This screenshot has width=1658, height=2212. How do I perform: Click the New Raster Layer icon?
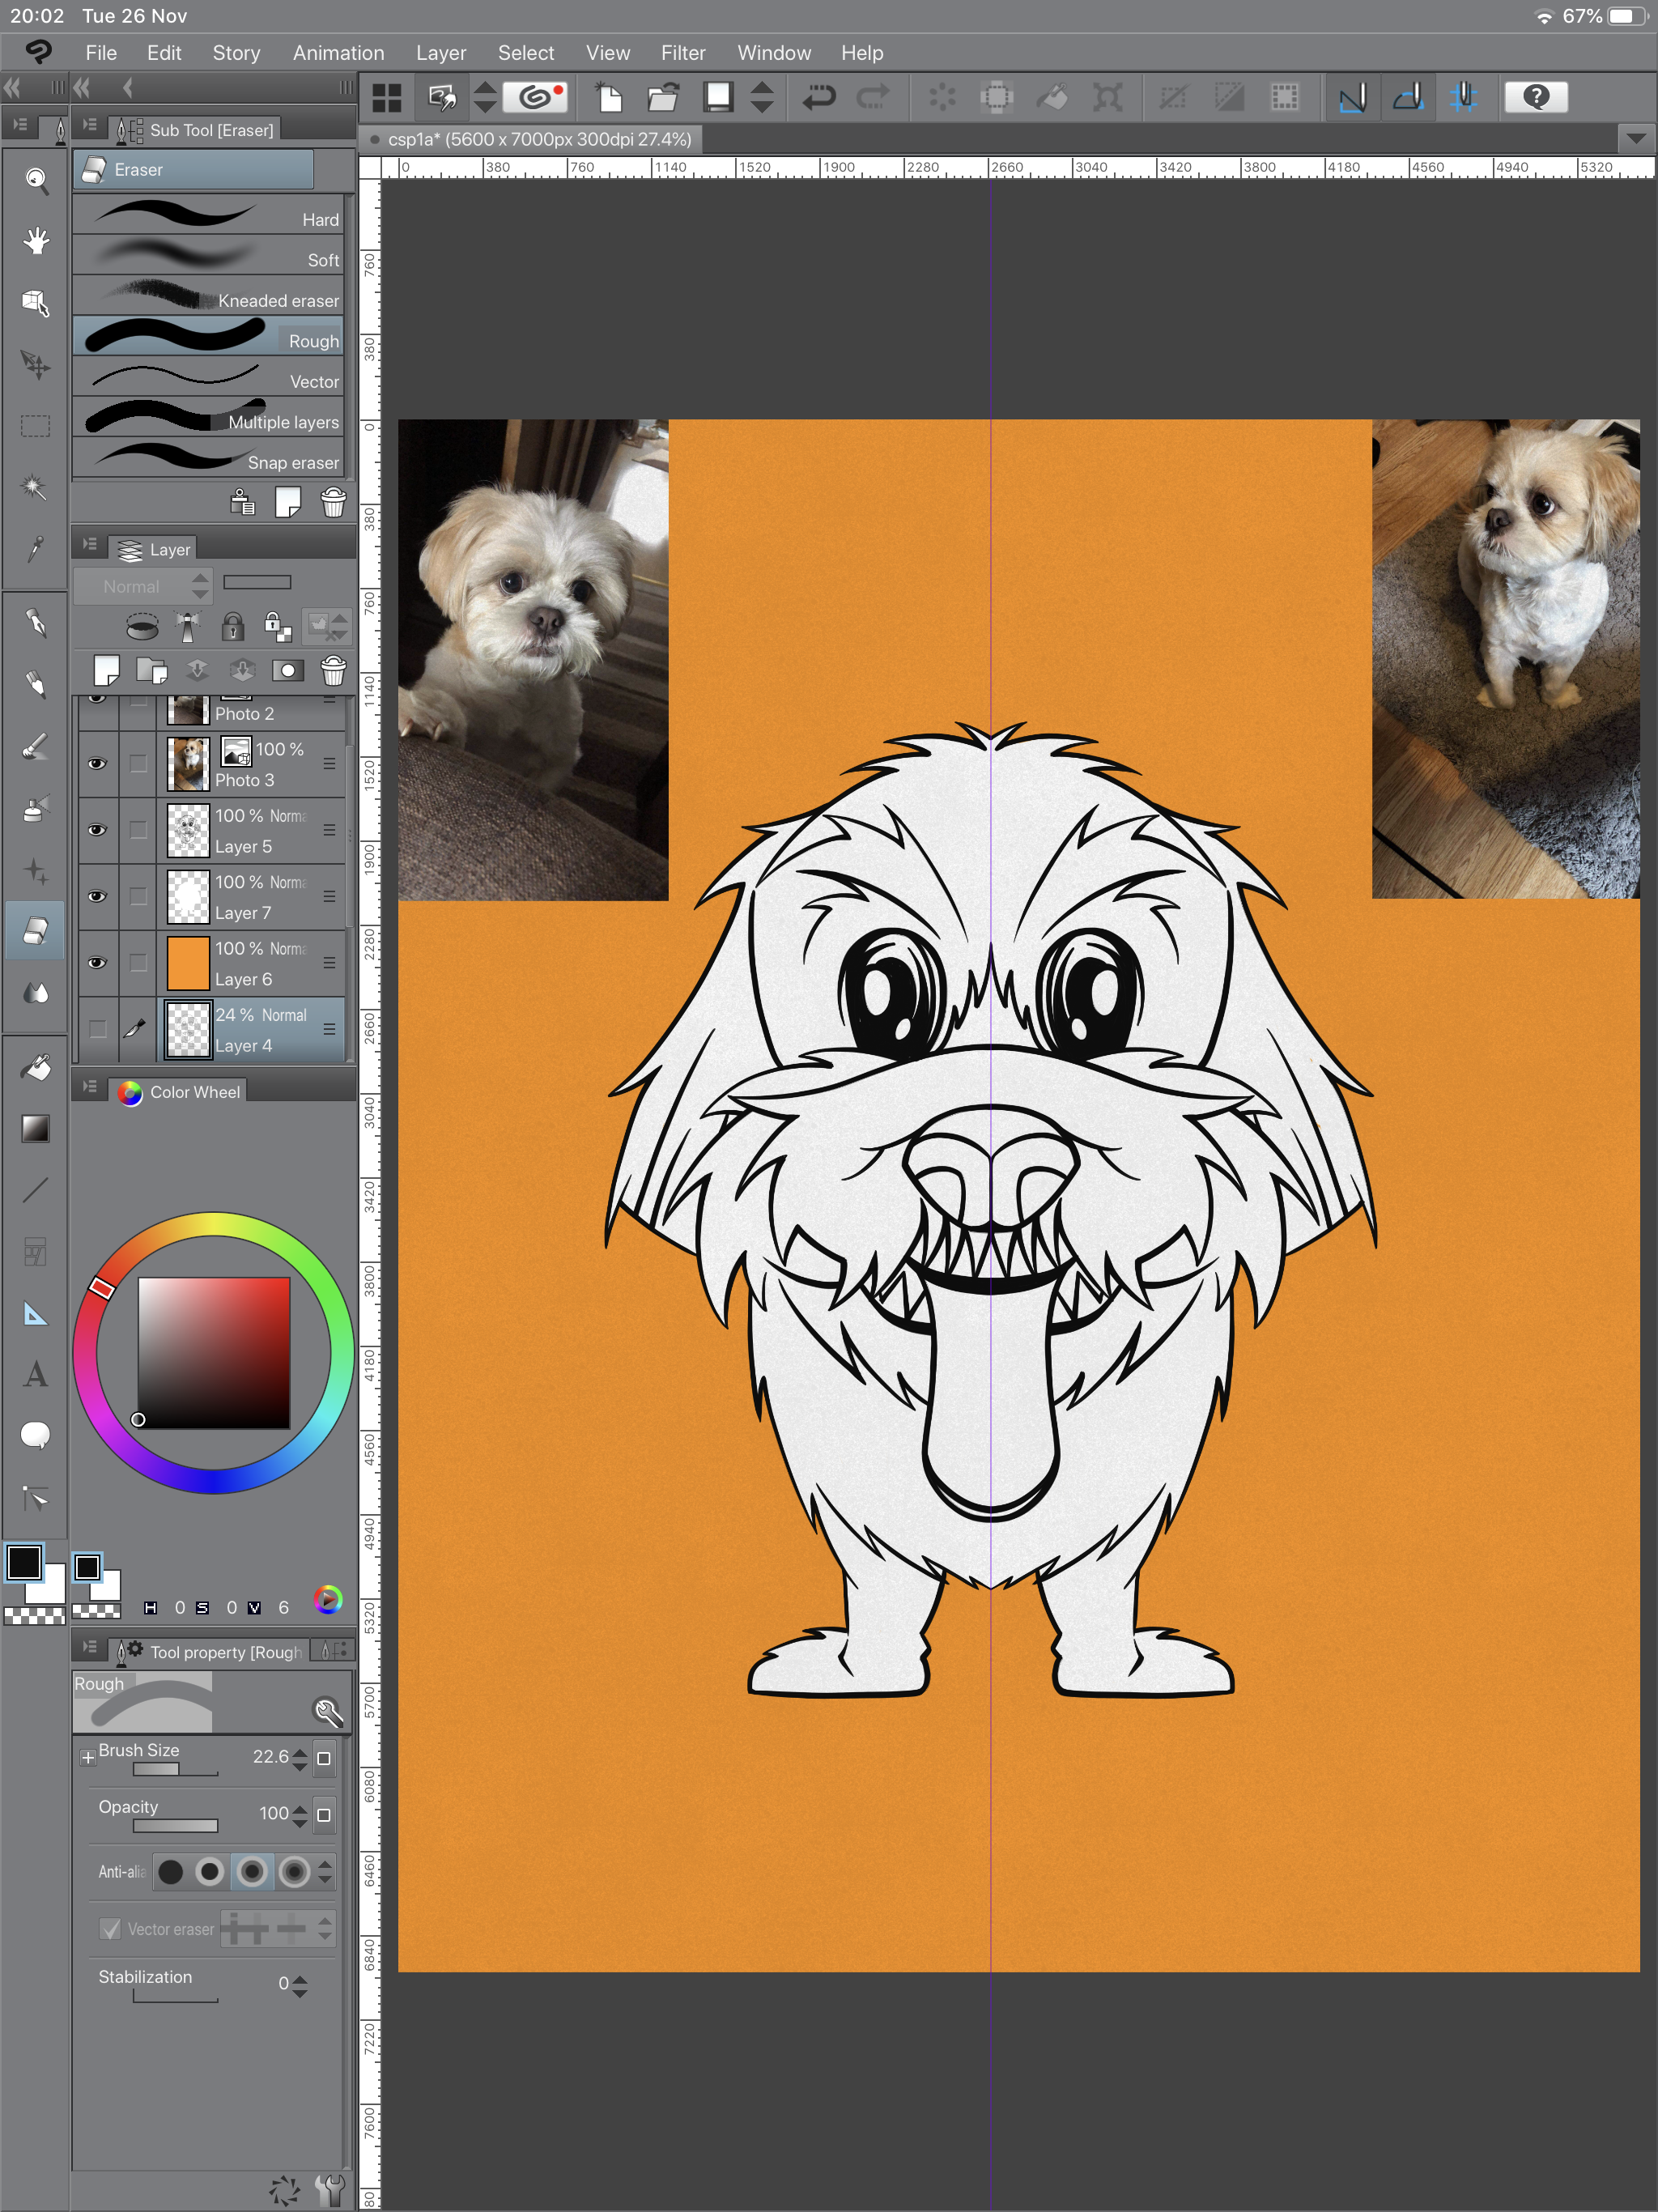(106, 669)
